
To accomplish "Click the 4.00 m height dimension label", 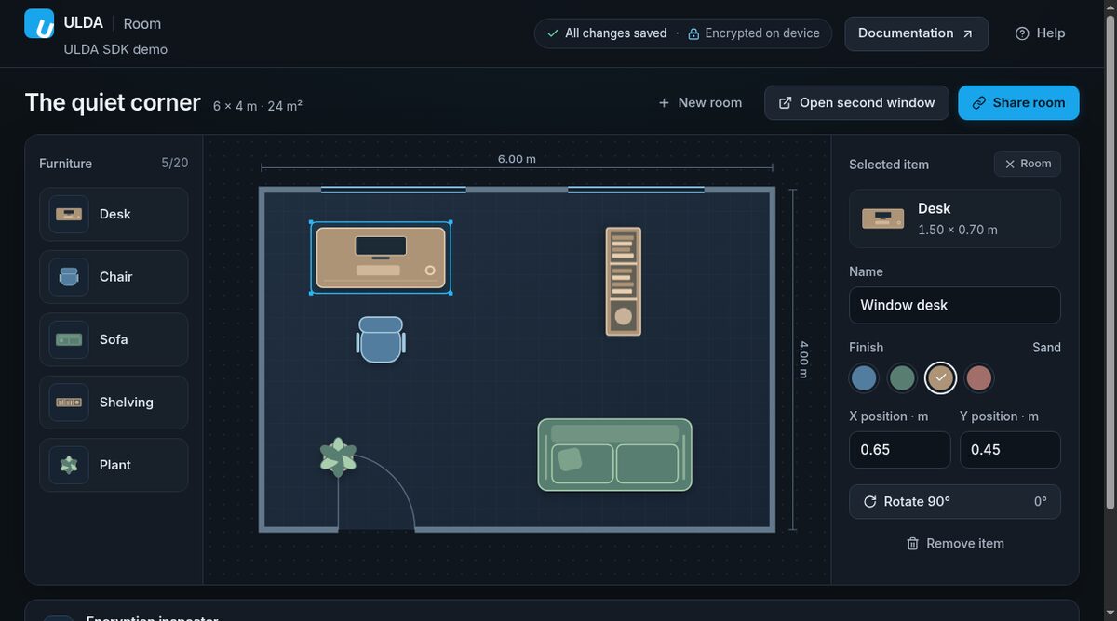I will tap(804, 360).
